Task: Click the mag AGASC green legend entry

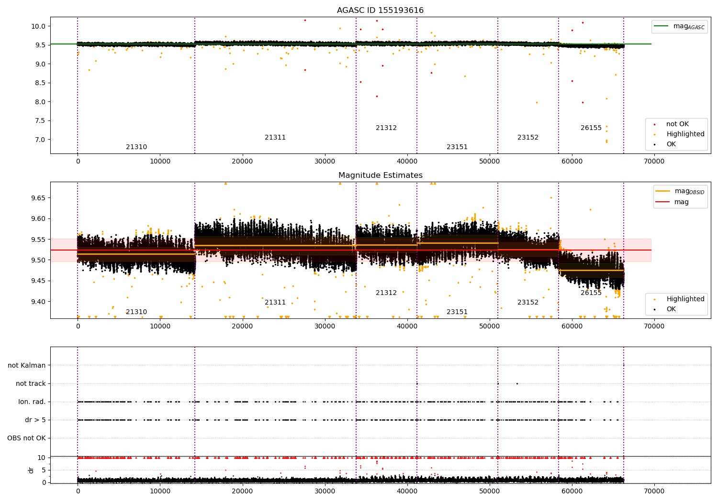Action: [680, 26]
